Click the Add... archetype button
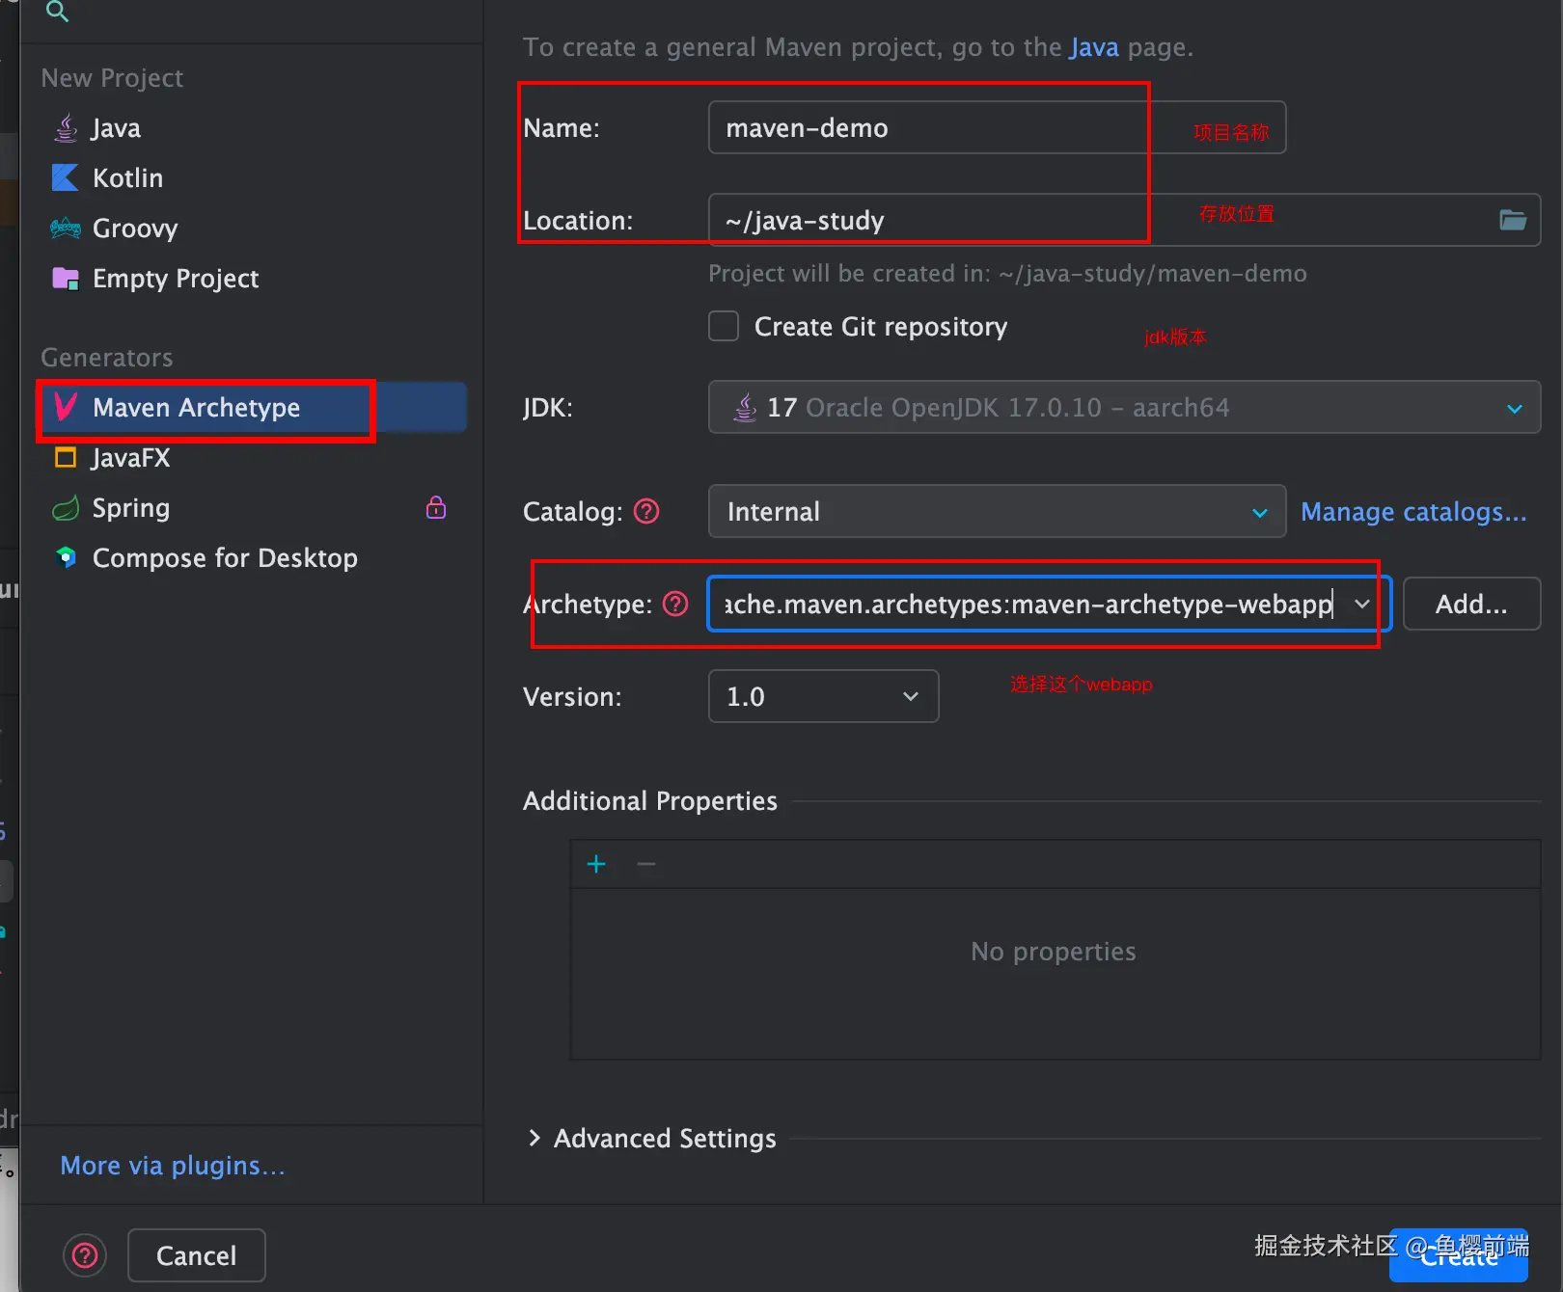1563x1292 pixels. (x=1470, y=605)
